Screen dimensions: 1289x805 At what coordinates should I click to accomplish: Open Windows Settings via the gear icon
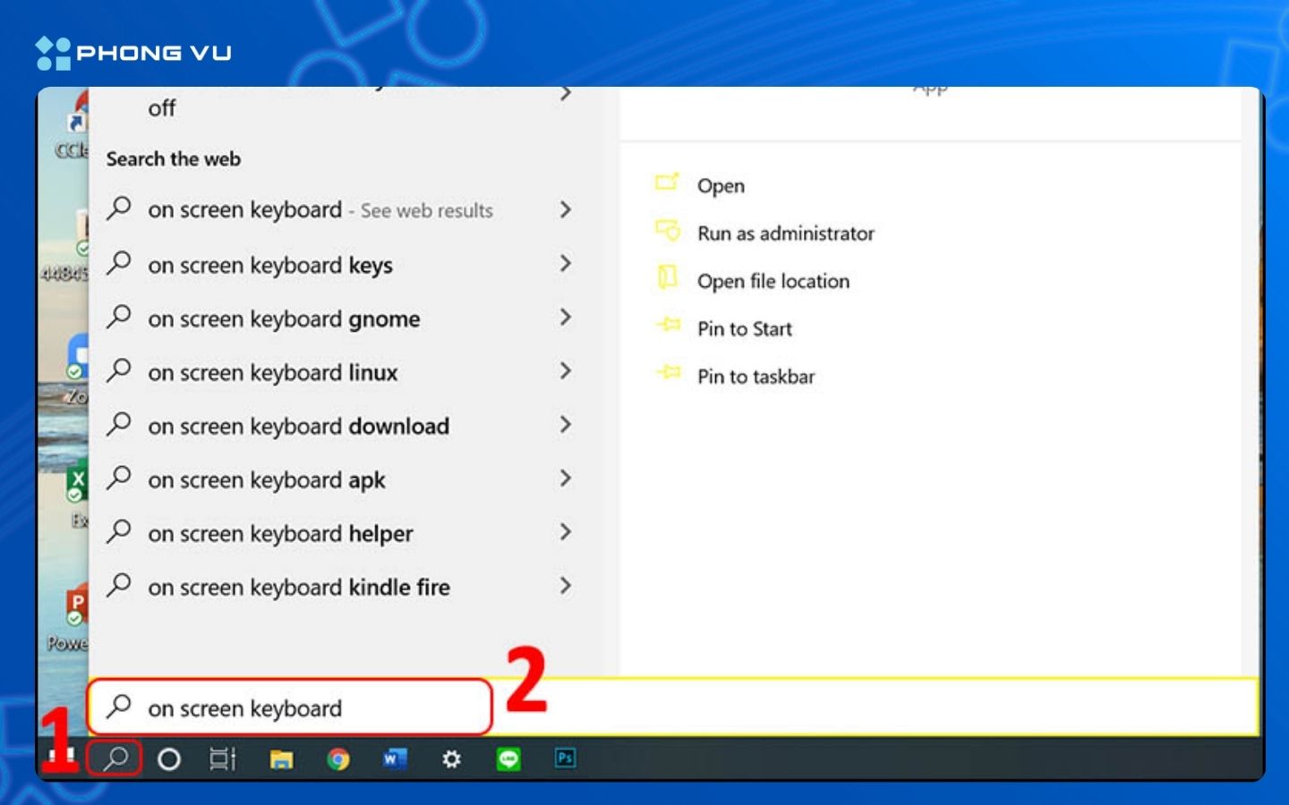coord(451,759)
